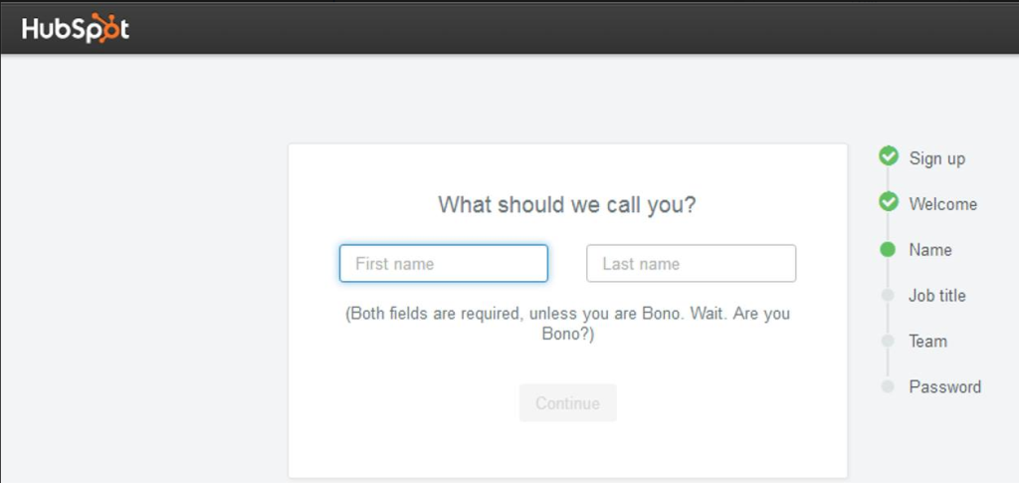
Task: Open the Job title step label
Action: (937, 296)
